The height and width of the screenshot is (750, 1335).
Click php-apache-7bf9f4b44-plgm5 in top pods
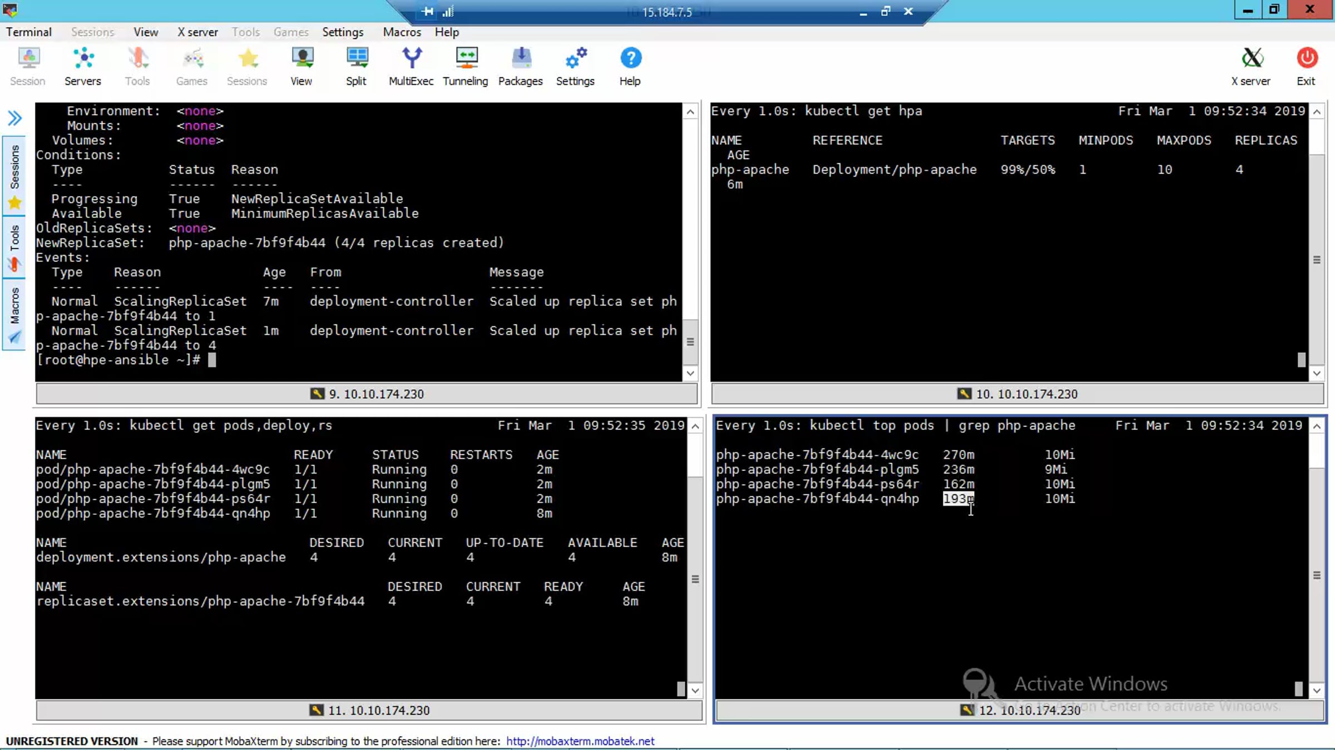817,469
